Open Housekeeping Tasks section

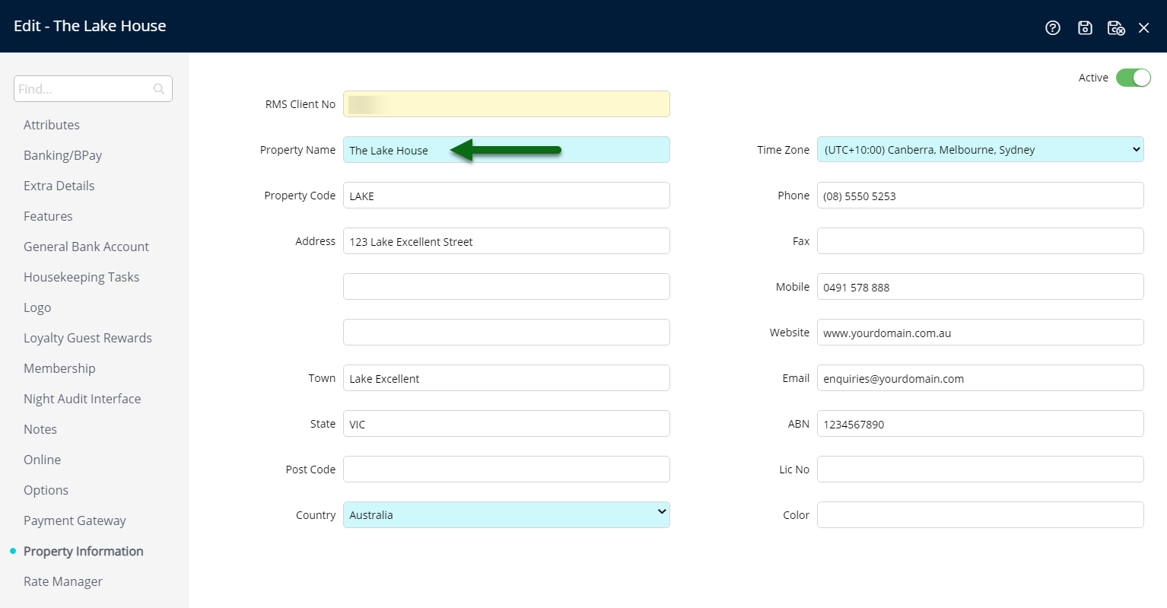[x=81, y=277]
